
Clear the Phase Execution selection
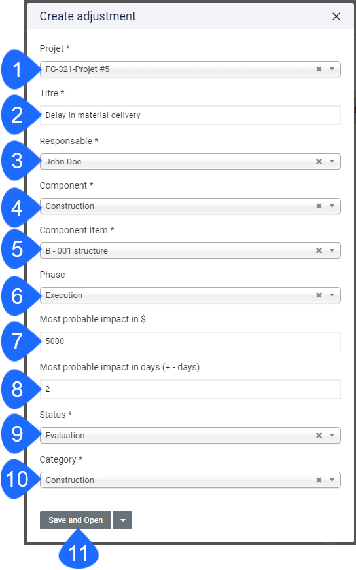pos(319,295)
